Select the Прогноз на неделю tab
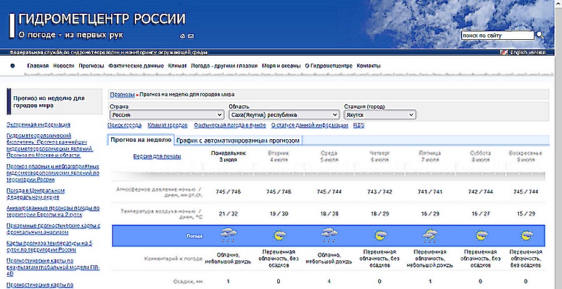This screenshot has width=562, height=289. [x=141, y=140]
